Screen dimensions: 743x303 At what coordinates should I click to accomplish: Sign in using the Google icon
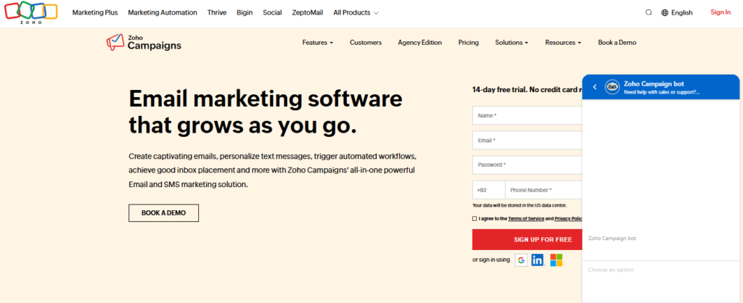pos(521,260)
